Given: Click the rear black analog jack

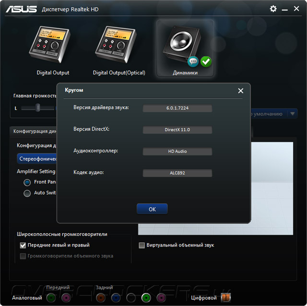Looking at the screenshot, I should point(131,298).
